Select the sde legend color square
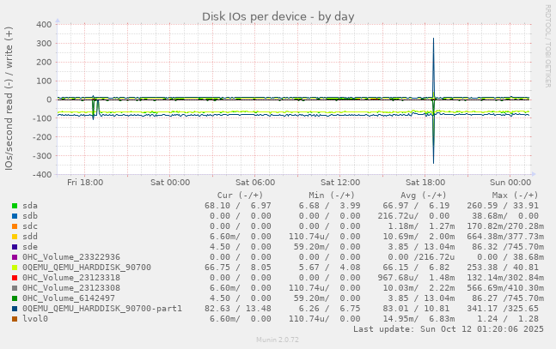The height and width of the screenshot is (349, 556). click(x=15, y=247)
